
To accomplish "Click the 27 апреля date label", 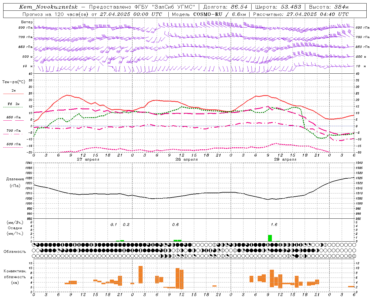I will 88,160.
